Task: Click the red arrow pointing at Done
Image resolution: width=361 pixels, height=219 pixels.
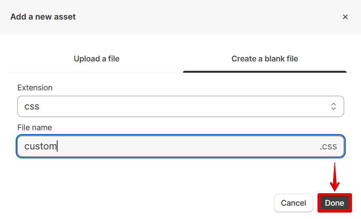Action: tap(334, 178)
